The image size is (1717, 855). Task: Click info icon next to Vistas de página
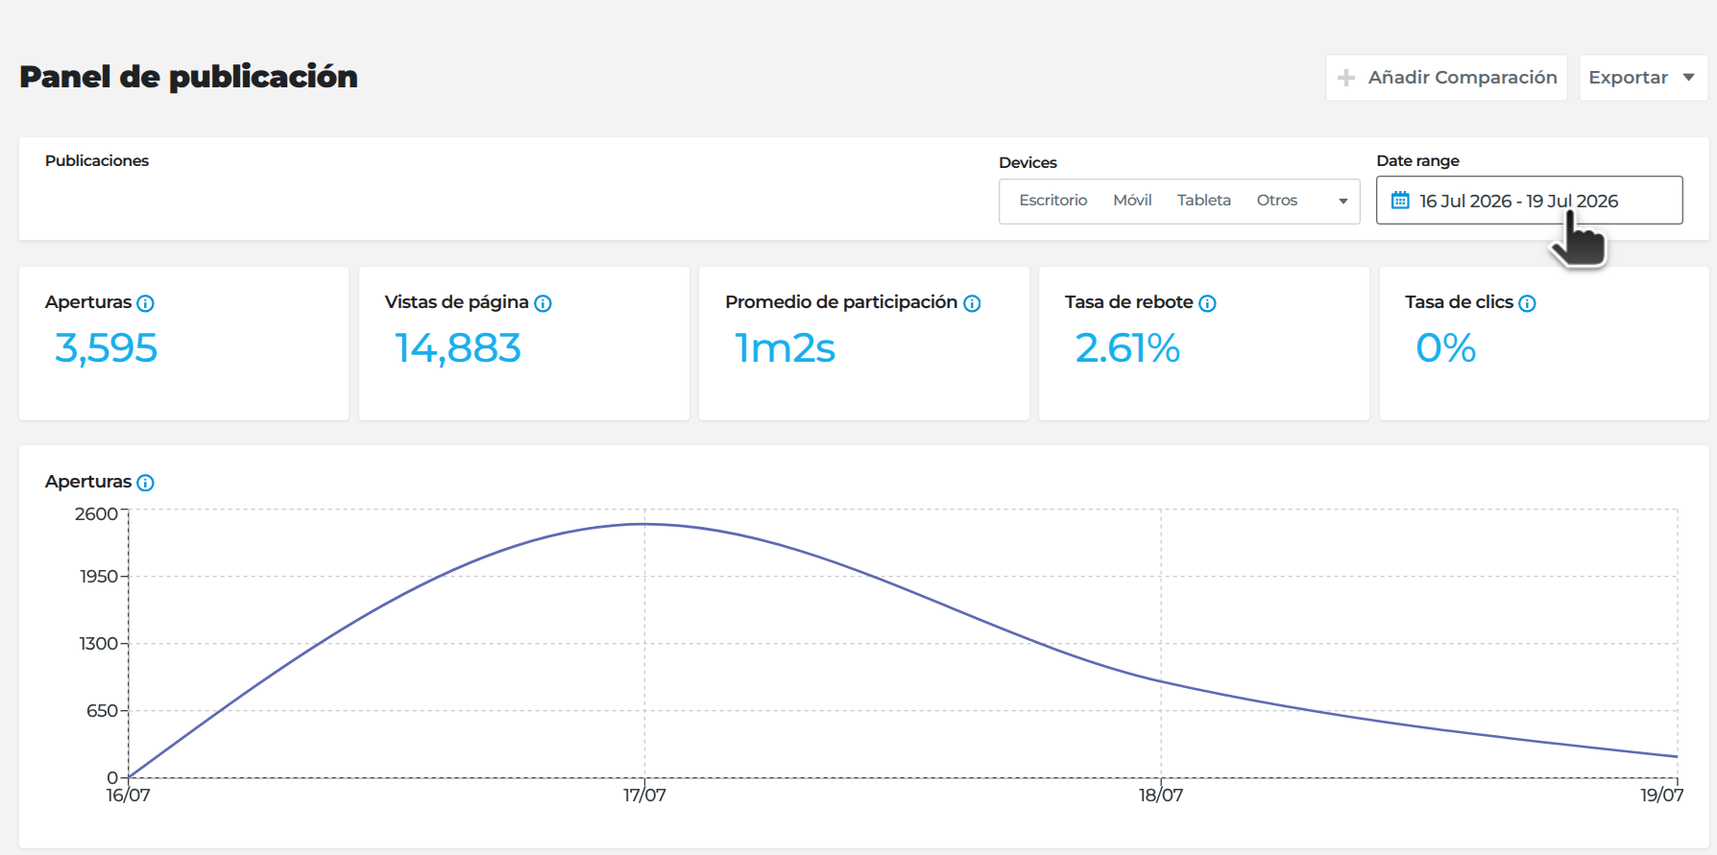pos(543,303)
